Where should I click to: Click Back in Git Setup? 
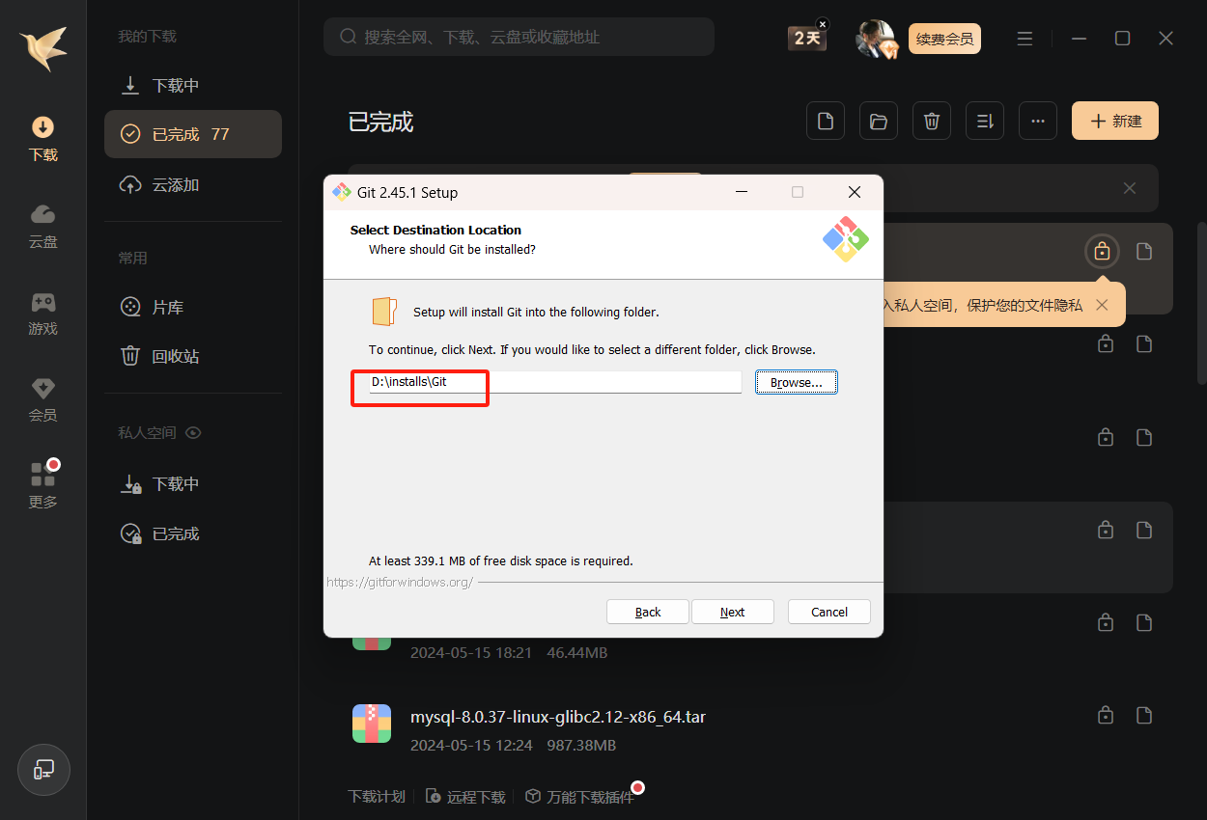pos(648,612)
